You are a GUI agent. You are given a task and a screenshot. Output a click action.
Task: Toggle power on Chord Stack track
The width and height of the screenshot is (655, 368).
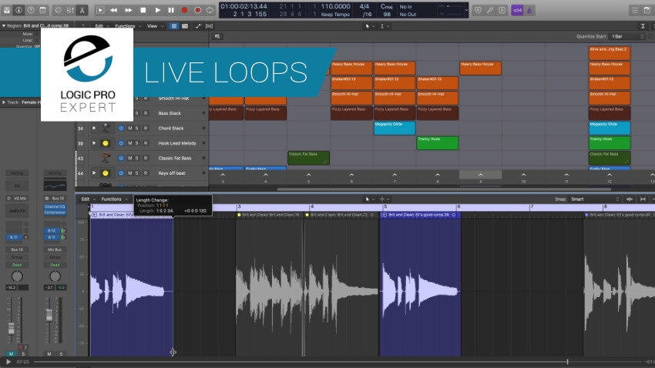pyautogui.click(x=121, y=128)
